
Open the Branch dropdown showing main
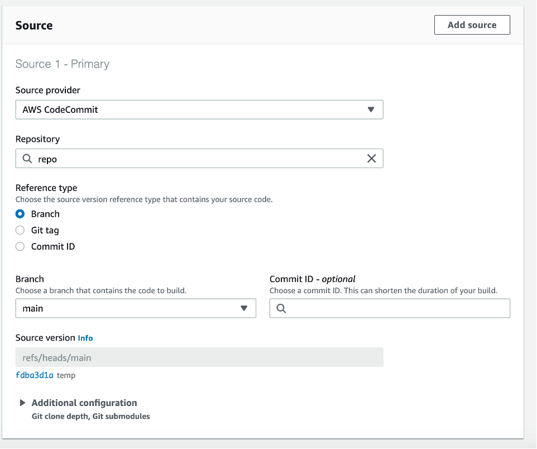135,308
